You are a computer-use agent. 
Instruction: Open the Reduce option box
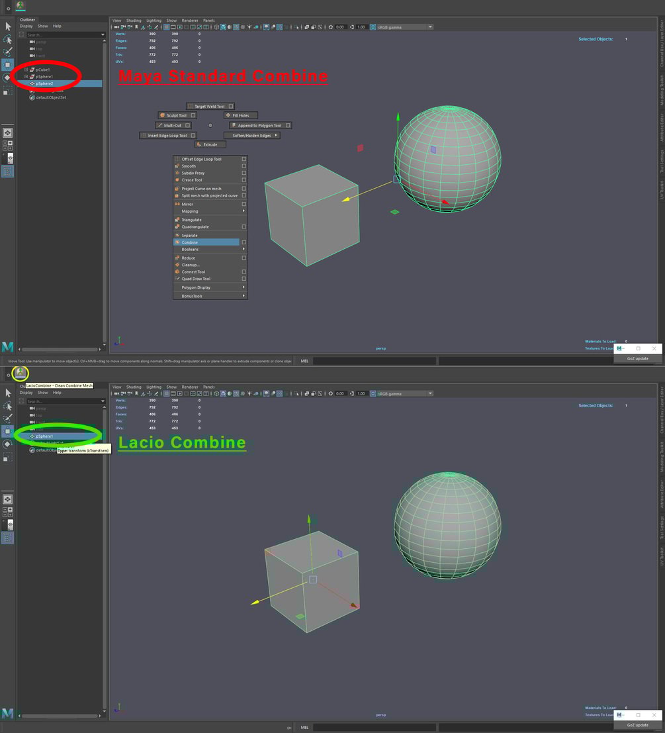[244, 258]
